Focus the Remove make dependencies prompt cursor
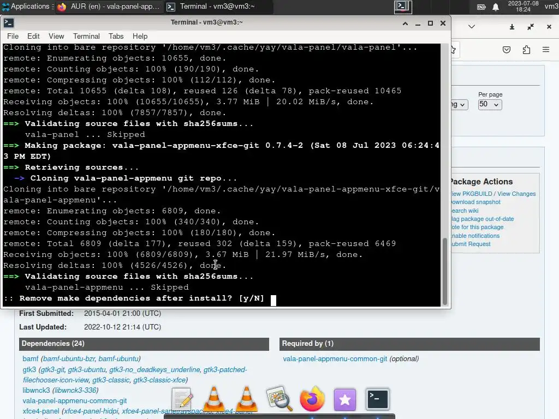Screen dimensions: 559x419 tap(273, 301)
